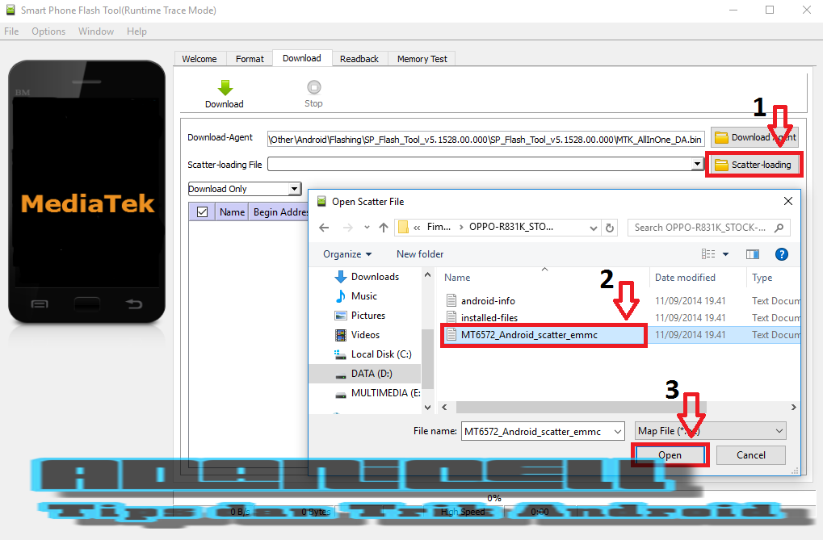
Task: Select Local Disk (C:) in navigation pane
Action: [x=373, y=354]
